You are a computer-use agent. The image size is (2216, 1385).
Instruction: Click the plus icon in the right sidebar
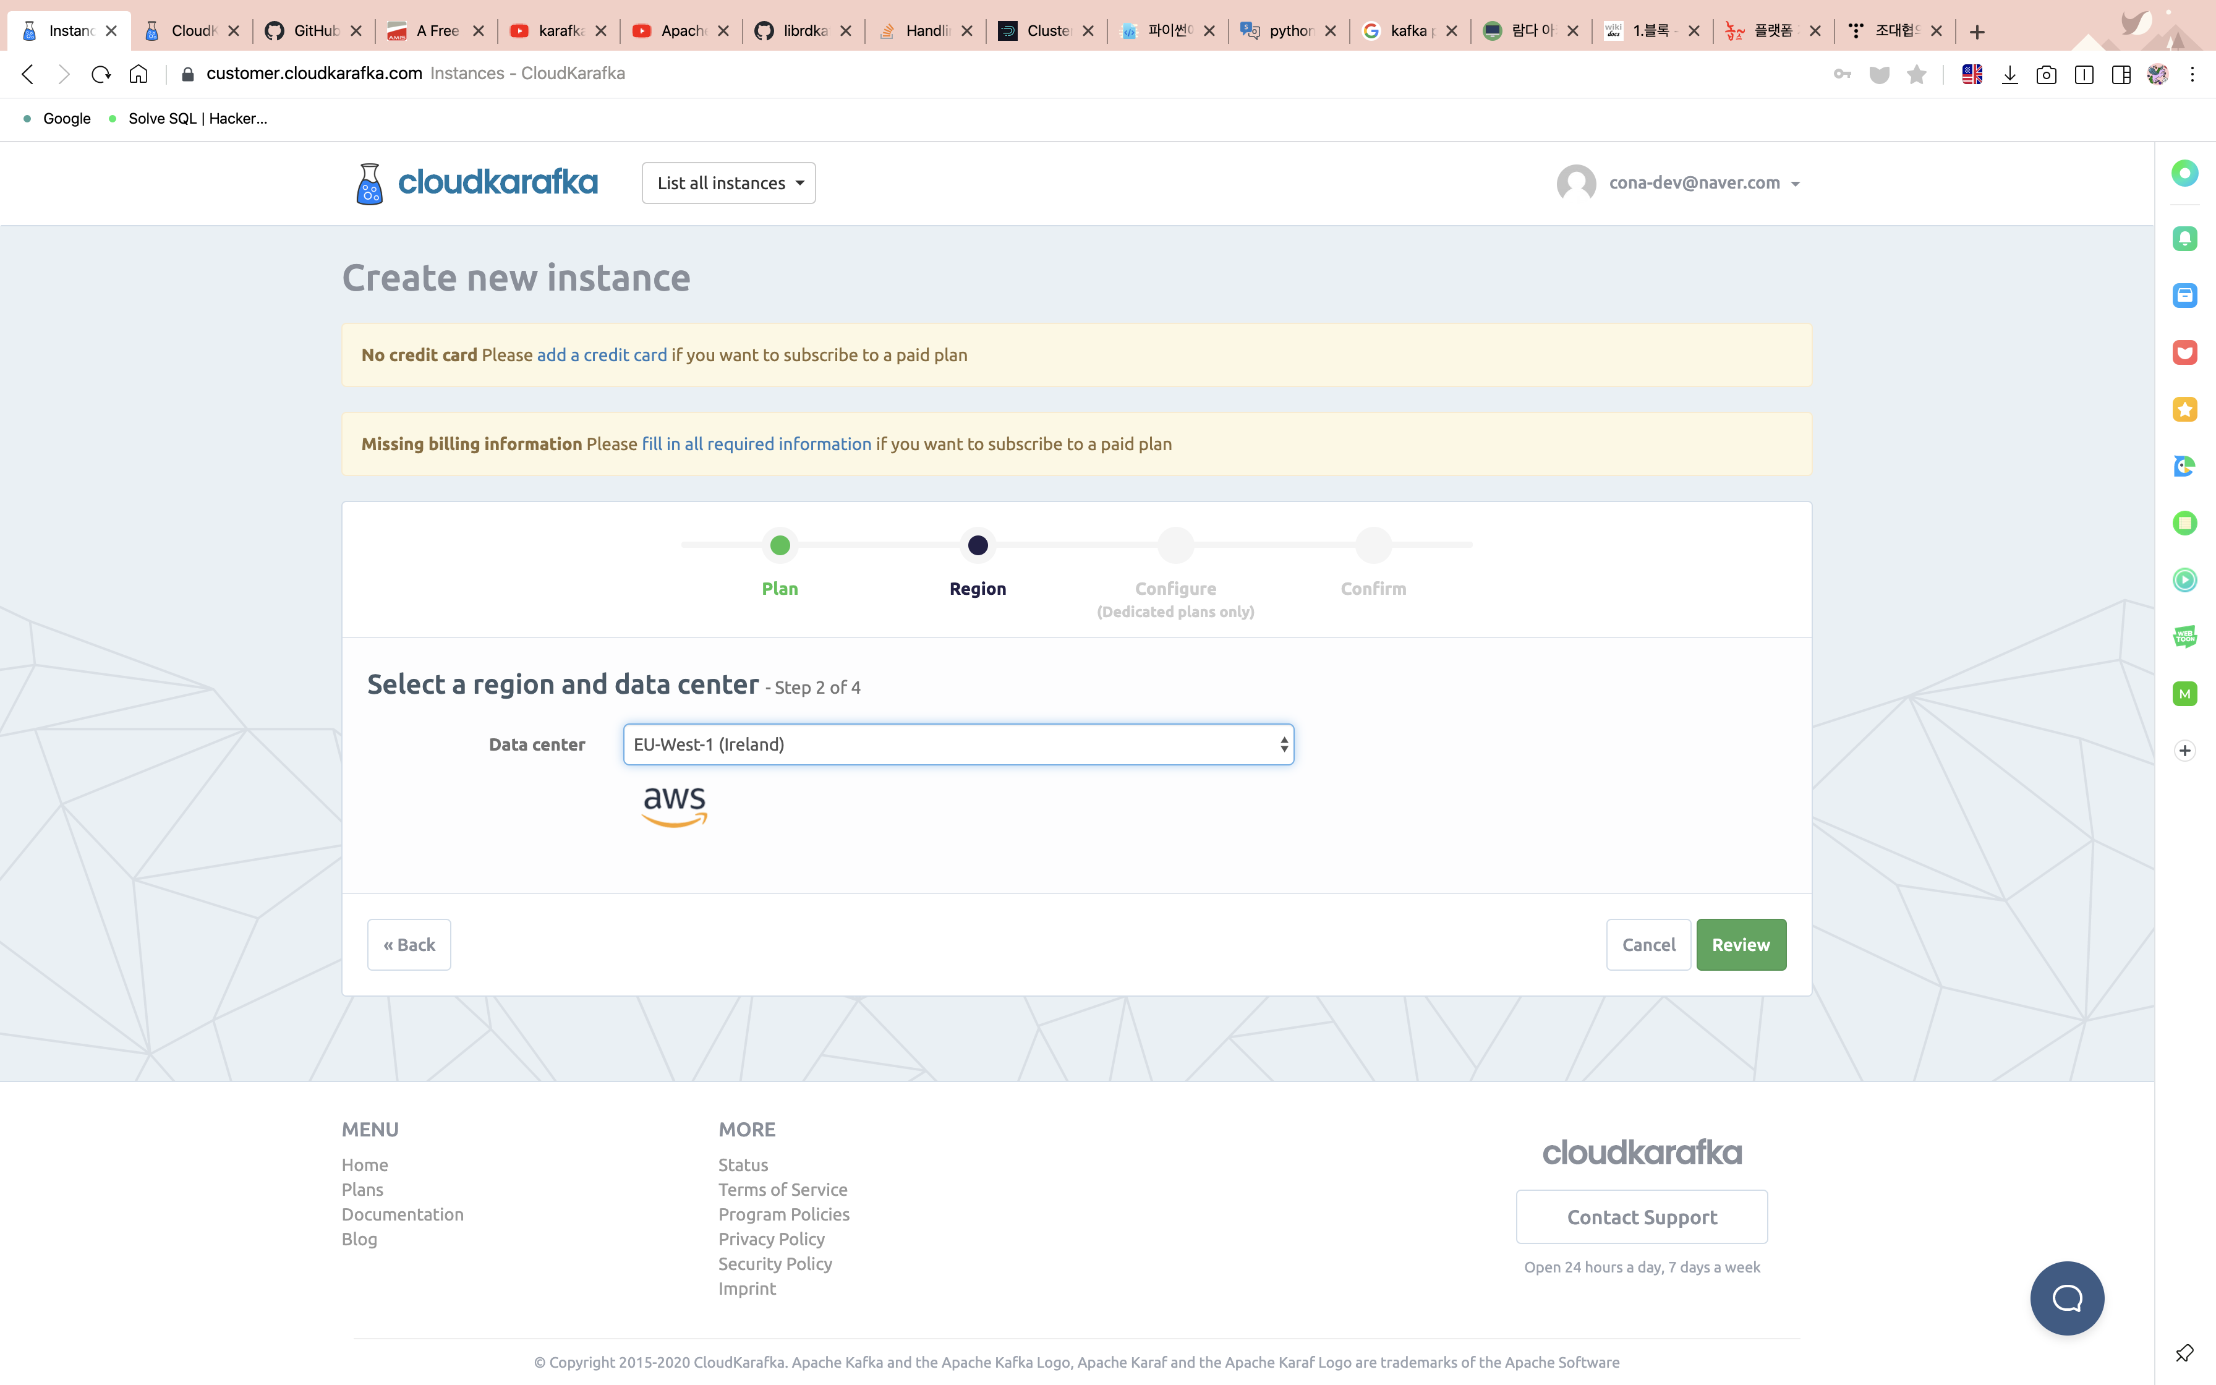(2185, 750)
